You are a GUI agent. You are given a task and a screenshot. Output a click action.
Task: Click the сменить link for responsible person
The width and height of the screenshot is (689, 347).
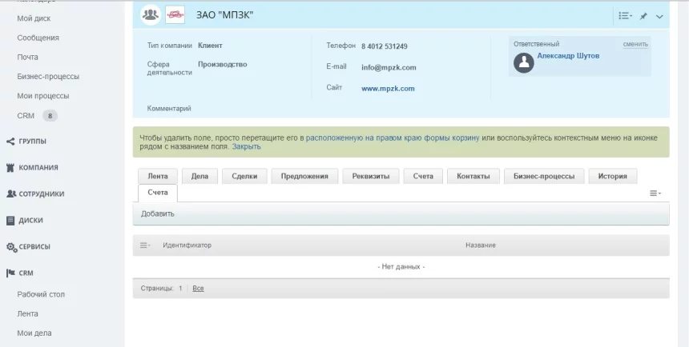(635, 44)
